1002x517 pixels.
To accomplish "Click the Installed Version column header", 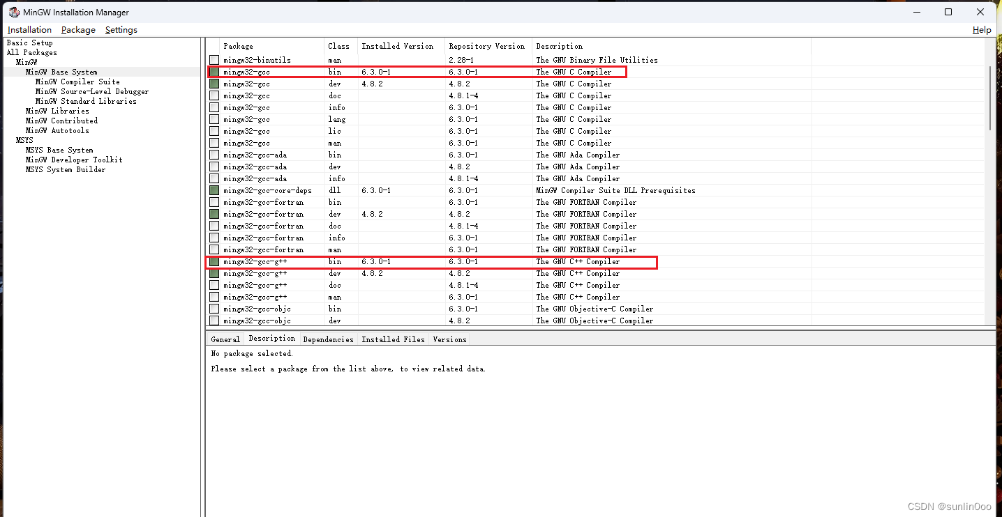I will click(401, 46).
